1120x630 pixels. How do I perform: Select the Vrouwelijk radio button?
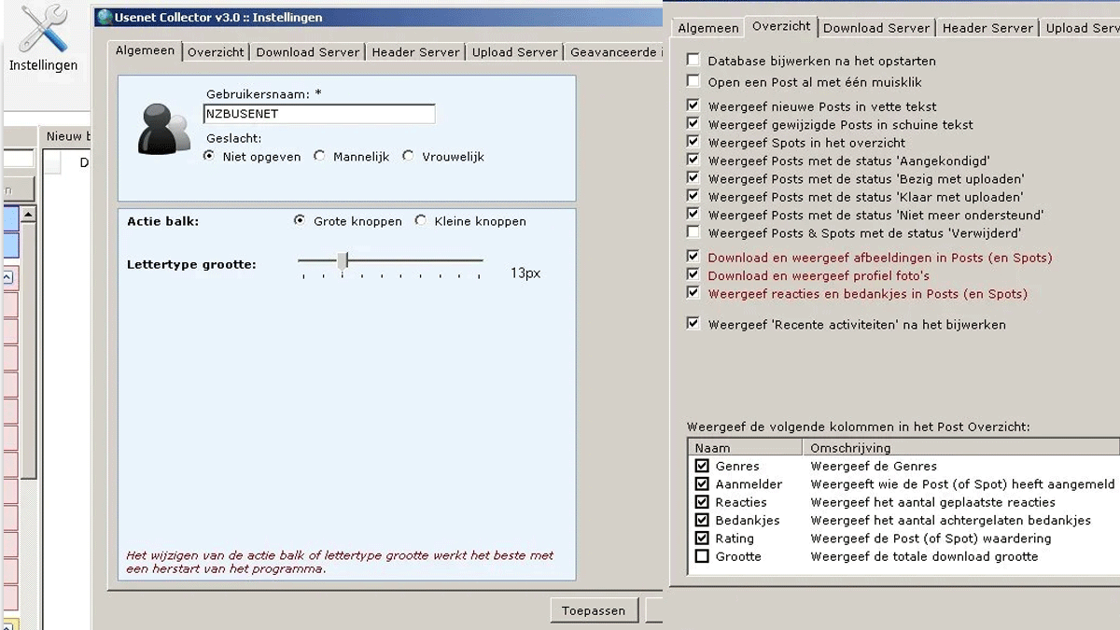coord(408,157)
